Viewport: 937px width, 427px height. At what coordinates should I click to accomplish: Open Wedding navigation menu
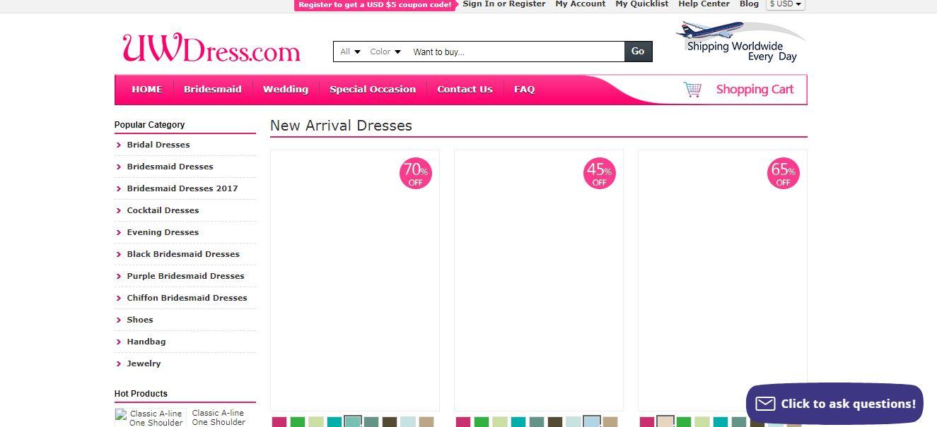point(286,90)
